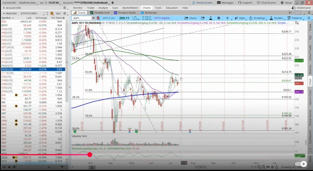Screen dimensions: 313x171
Task: Zoom in the chart using plus magnifier
Action: point(263,167)
